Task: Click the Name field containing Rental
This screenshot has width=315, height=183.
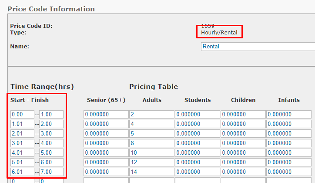Action: 258,47
